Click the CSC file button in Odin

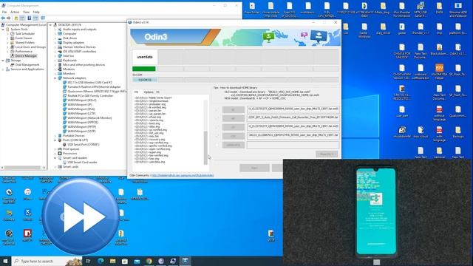click(x=234, y=136)
